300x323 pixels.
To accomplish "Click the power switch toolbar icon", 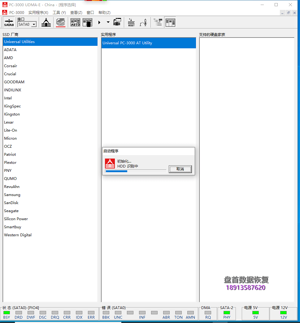I will coord(144,22).
